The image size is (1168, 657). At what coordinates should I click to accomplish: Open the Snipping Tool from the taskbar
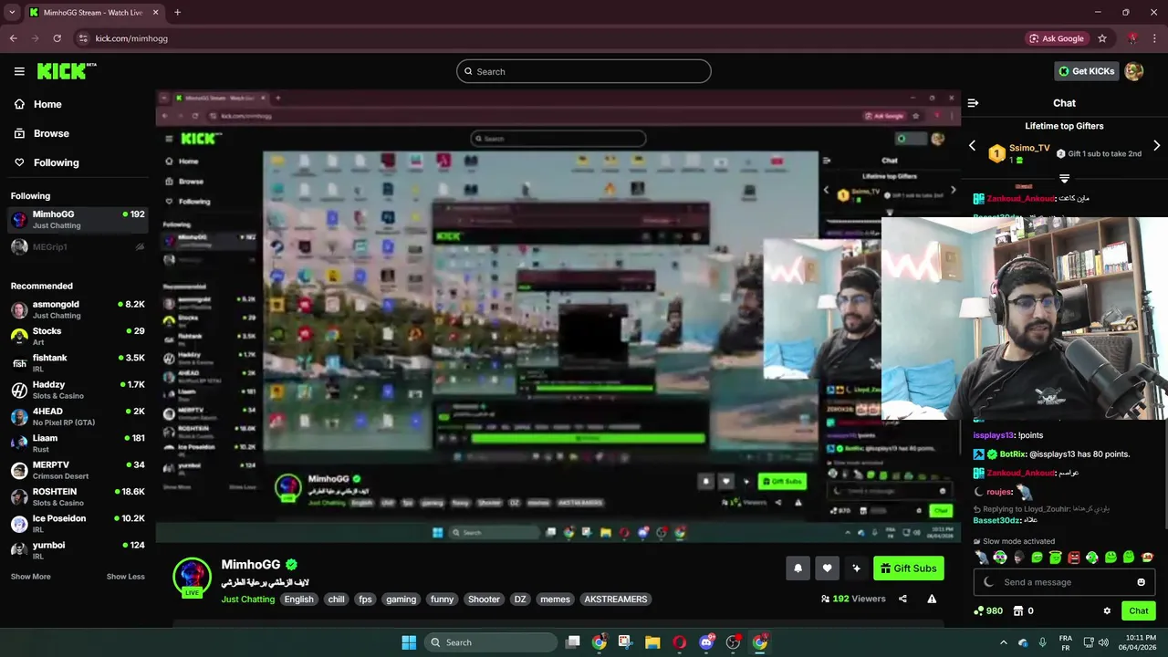625,642
